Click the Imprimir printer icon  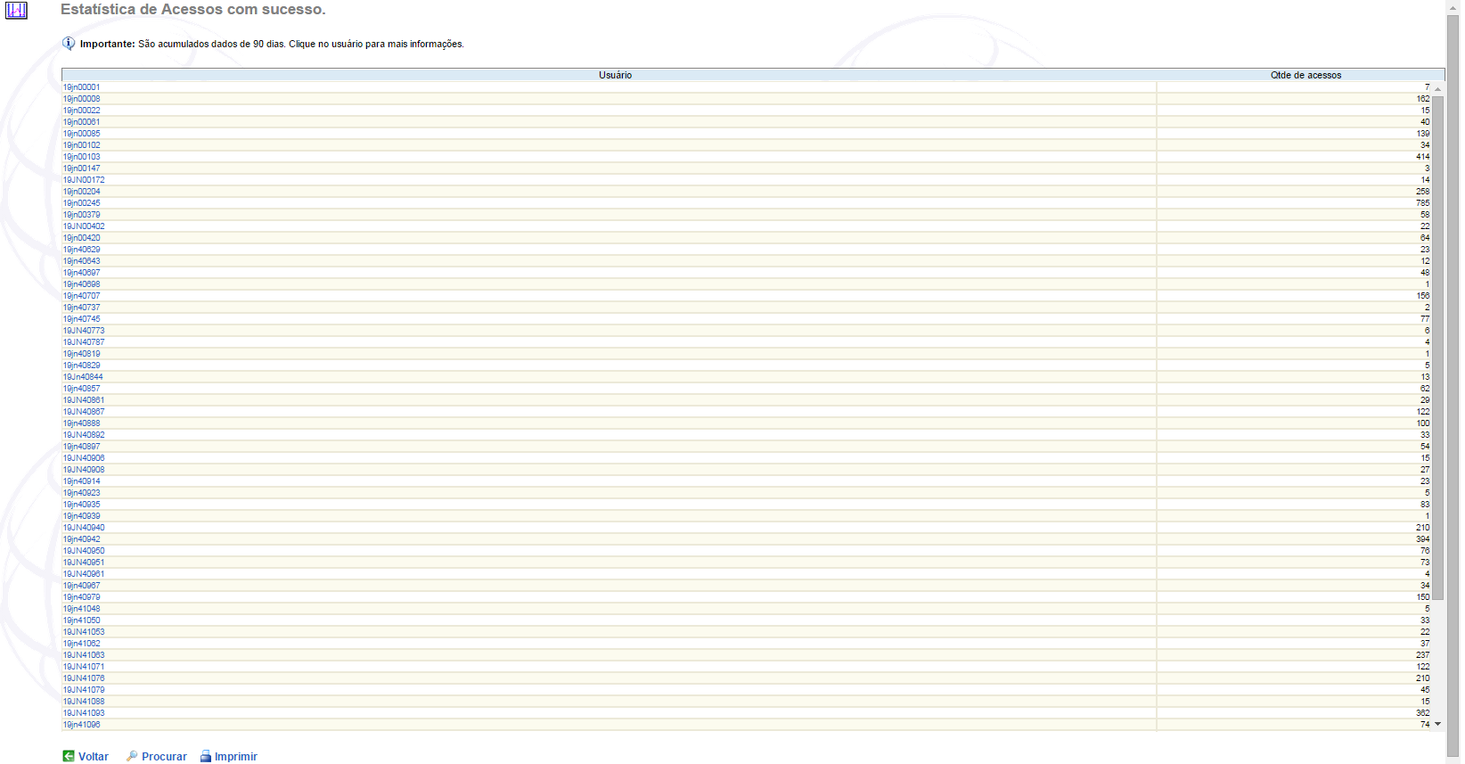click(206, 756)
